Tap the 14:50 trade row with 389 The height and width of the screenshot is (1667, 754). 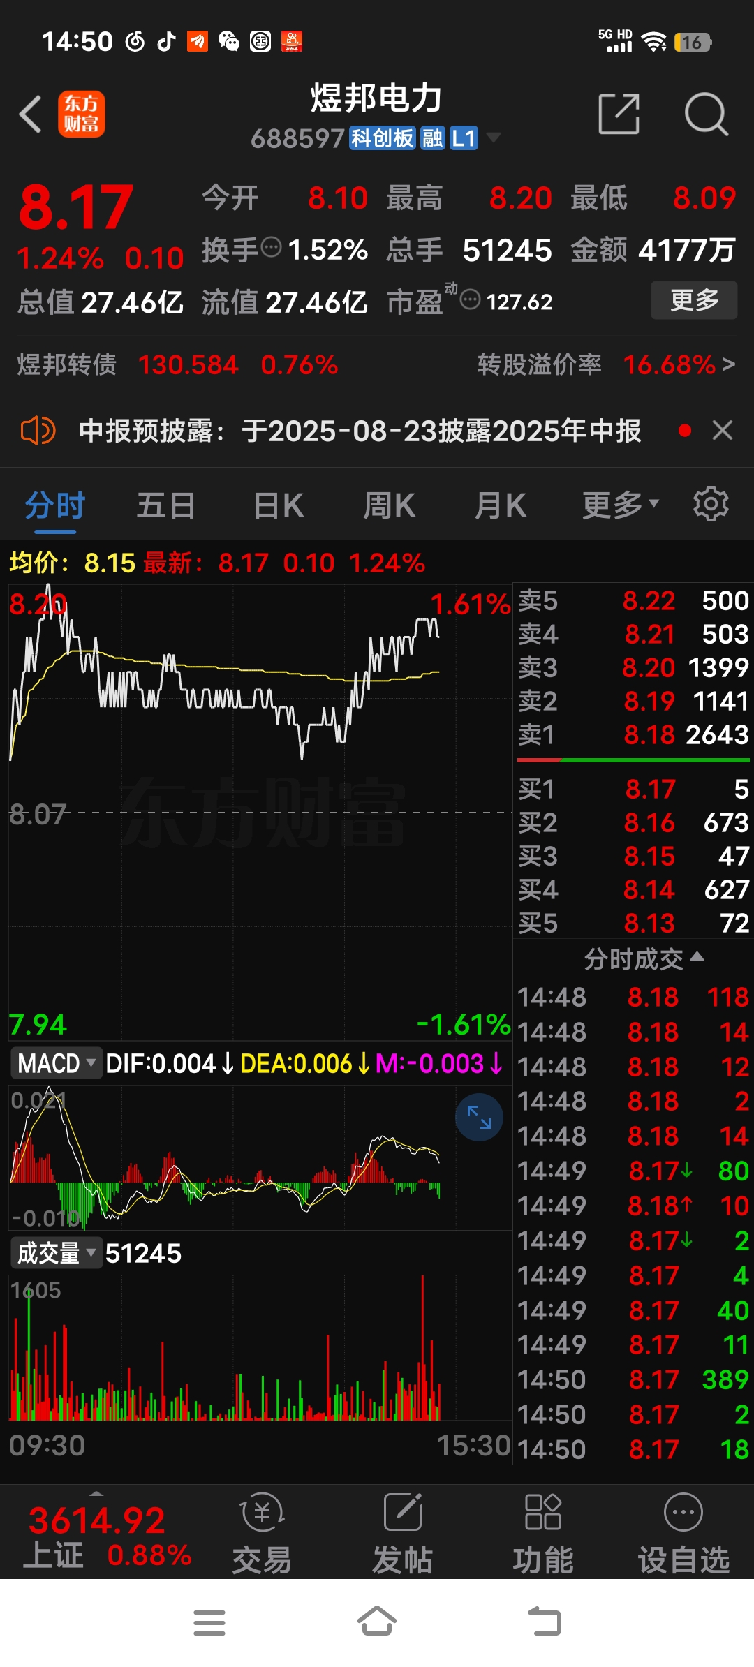(633, 1379)
